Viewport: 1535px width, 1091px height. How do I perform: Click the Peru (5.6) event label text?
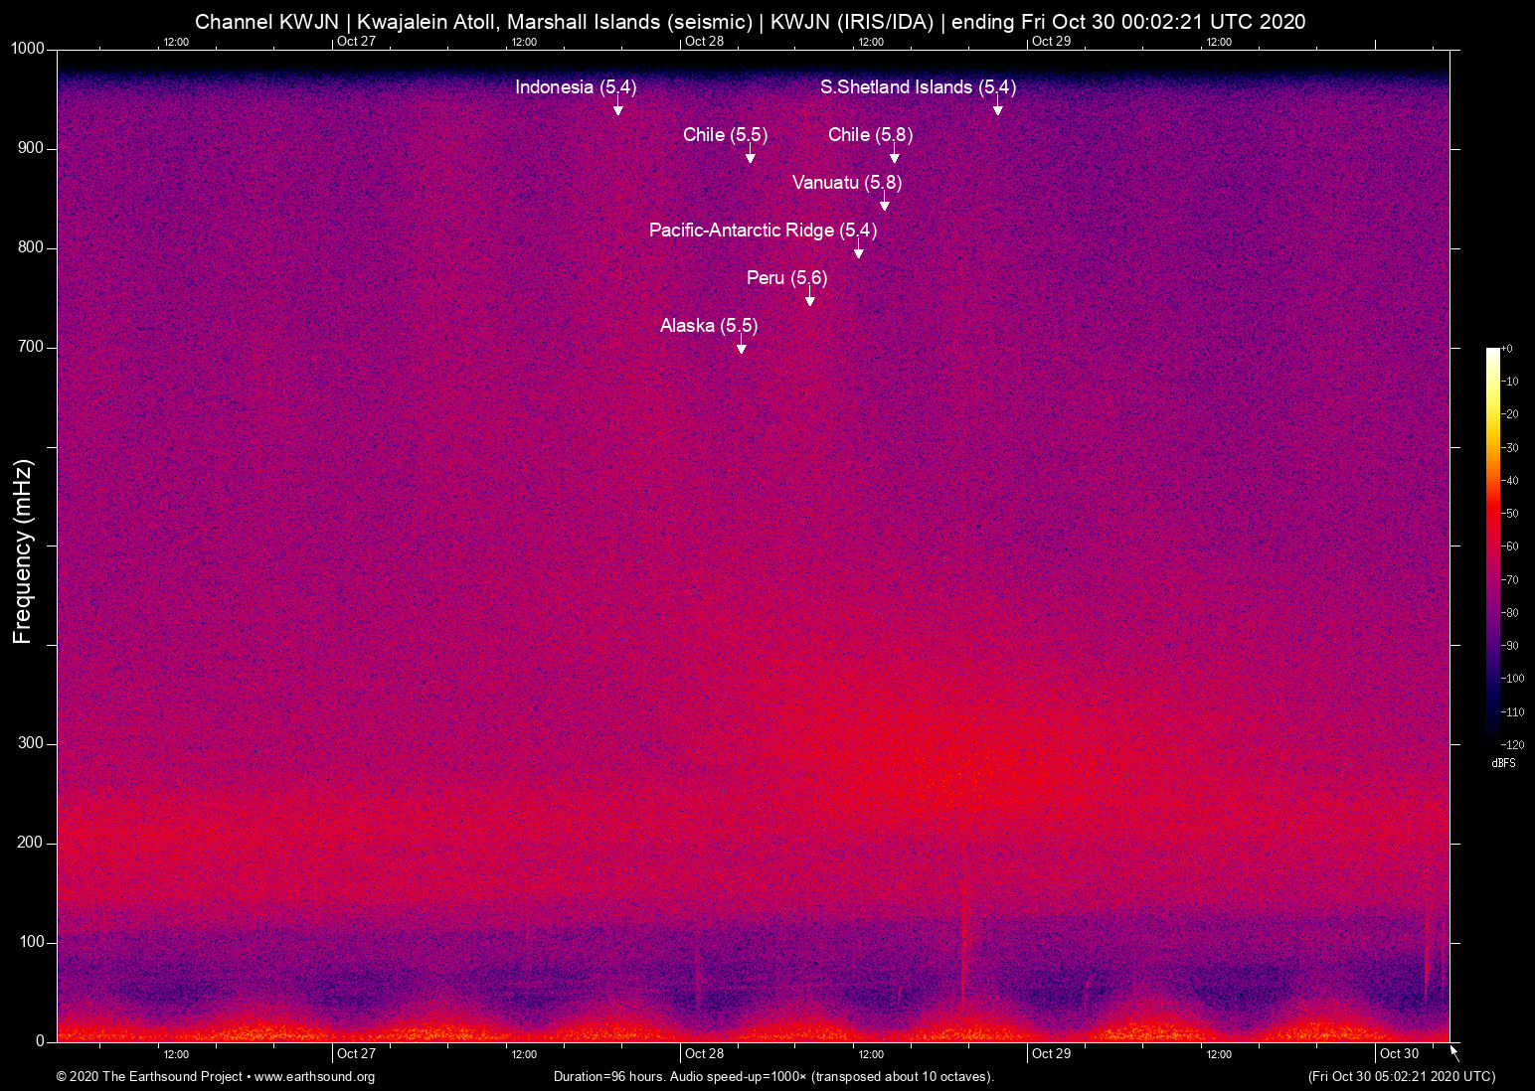click(786, 278)
